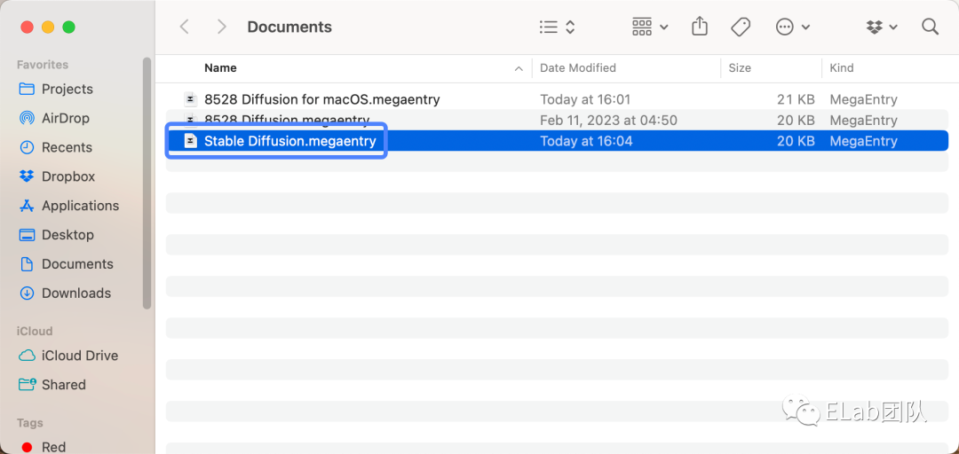Sort by Date Modified column
Viewport: 959px width, 454px height.
577,67
